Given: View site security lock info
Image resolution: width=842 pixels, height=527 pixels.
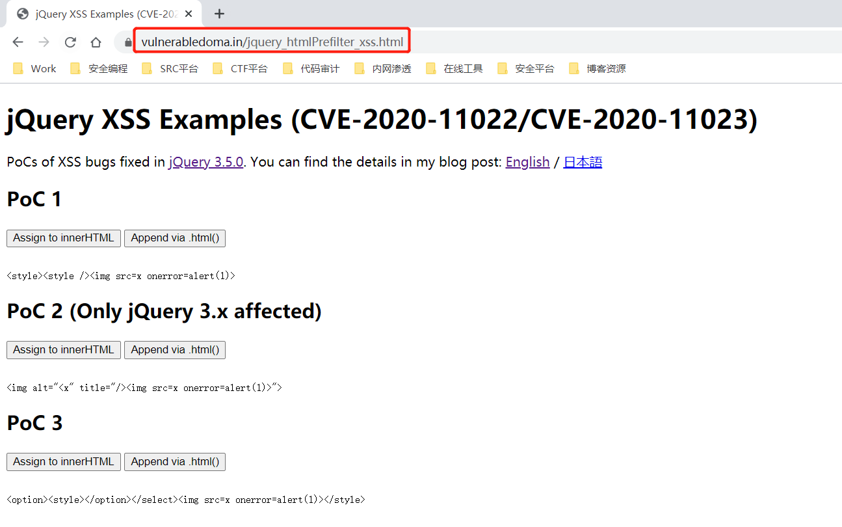Looking at the screenshot, I should click(x=127, y=43).
